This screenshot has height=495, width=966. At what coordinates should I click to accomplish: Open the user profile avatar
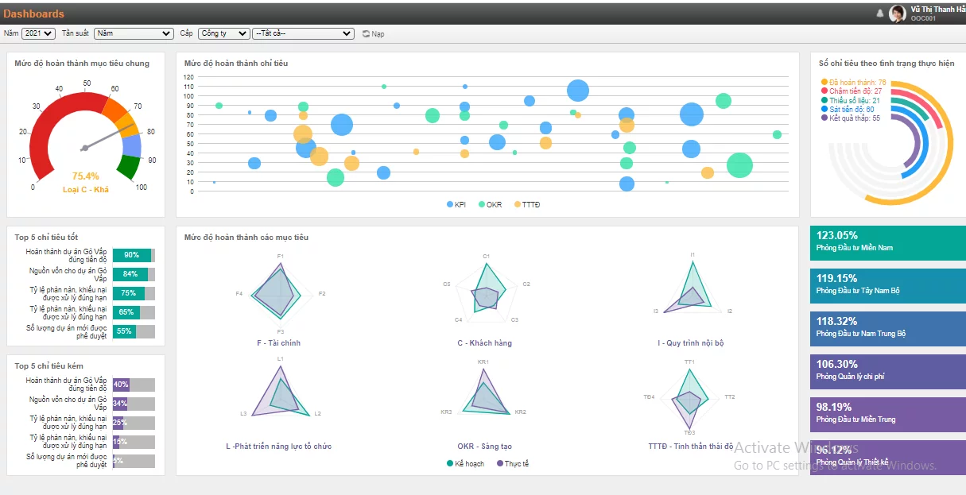pyautogui.click(x=898, y=14)
